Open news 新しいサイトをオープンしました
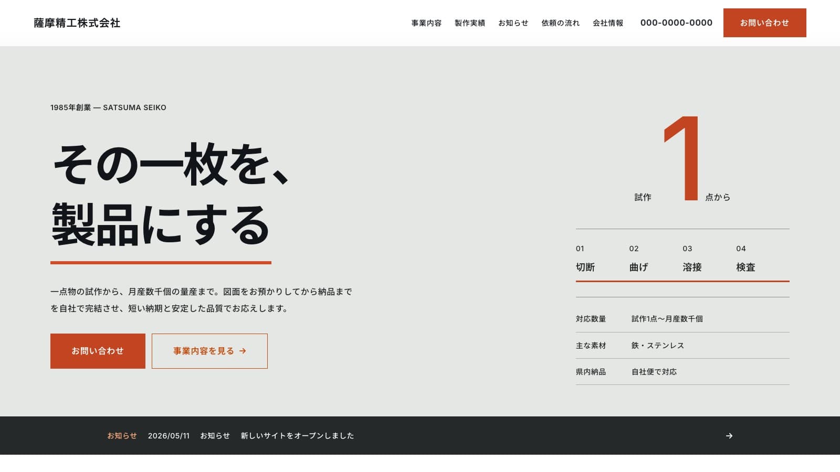The width and height of the screenshot is (840, 472). point(297,436)
